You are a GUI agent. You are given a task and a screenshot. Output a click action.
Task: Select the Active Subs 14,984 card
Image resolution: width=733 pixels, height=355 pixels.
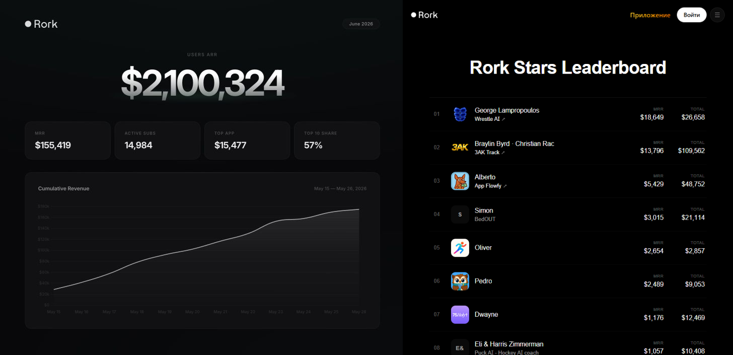click(x=157, y=140)
